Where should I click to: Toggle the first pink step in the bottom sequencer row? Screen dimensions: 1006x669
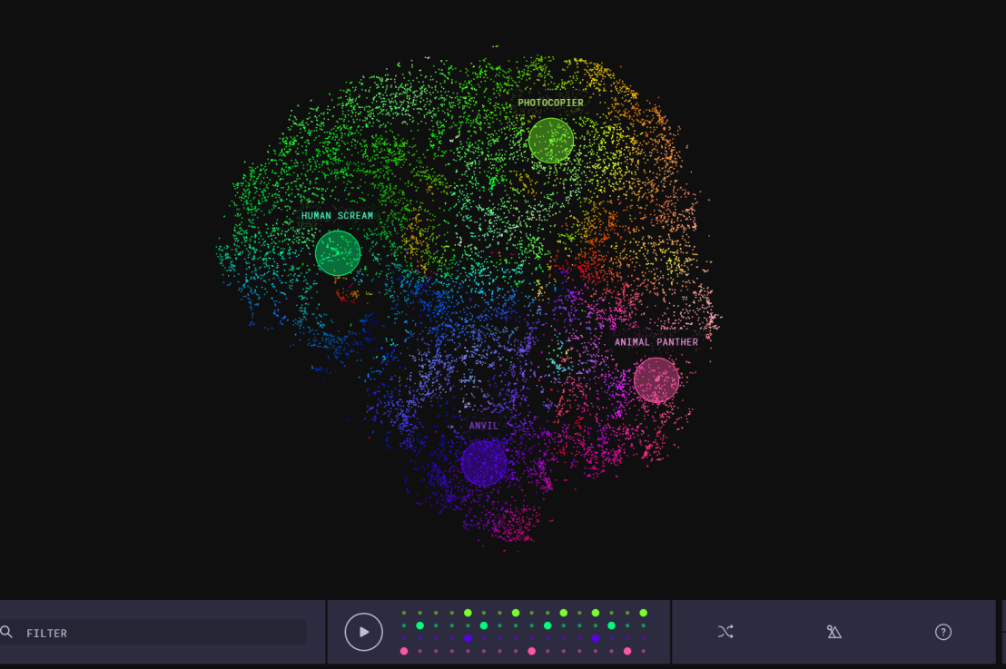[x=404, y=651]
